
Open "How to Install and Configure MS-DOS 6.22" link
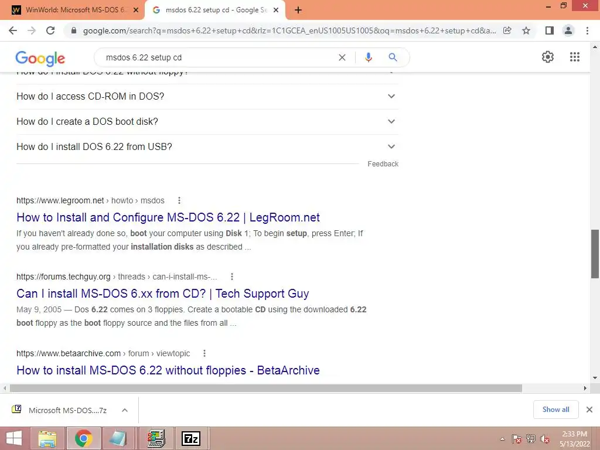click(168, 217)
